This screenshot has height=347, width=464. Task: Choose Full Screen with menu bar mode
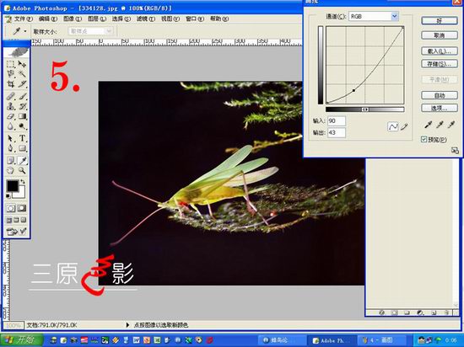16,221
